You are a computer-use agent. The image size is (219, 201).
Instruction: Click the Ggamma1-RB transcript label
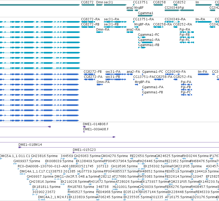pyautogui.click(x=148, y=45)
